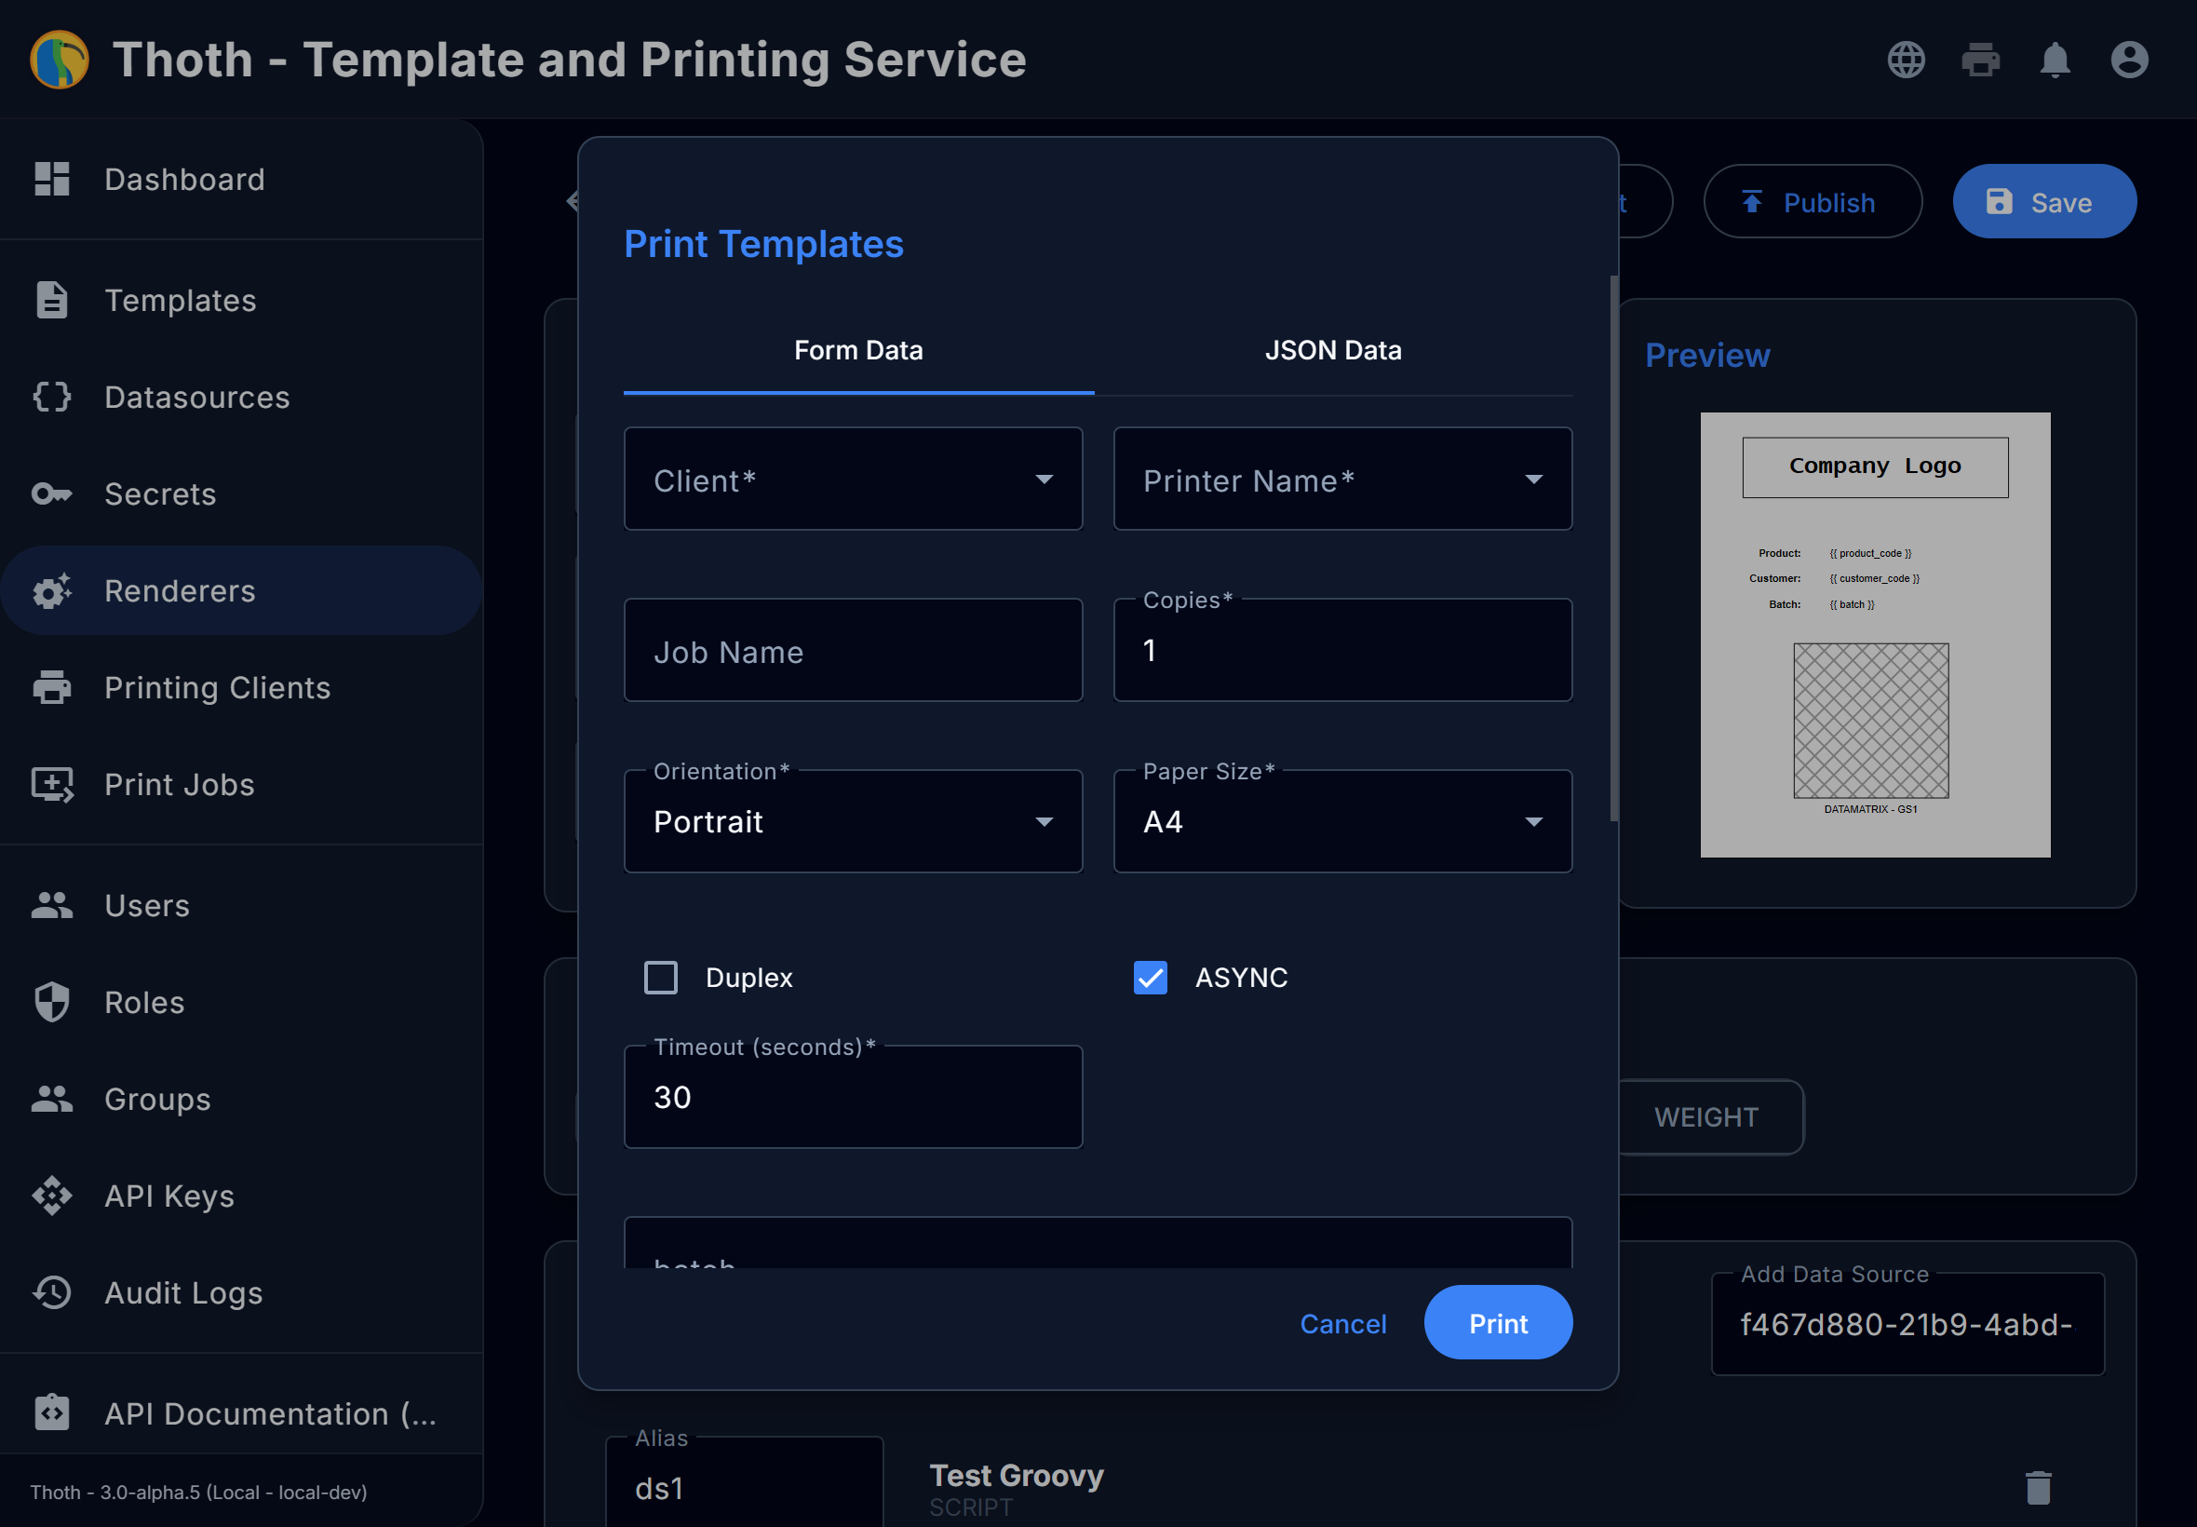Click the Printing Clients printer icon

pyautogui.click(x=51, y=687)
